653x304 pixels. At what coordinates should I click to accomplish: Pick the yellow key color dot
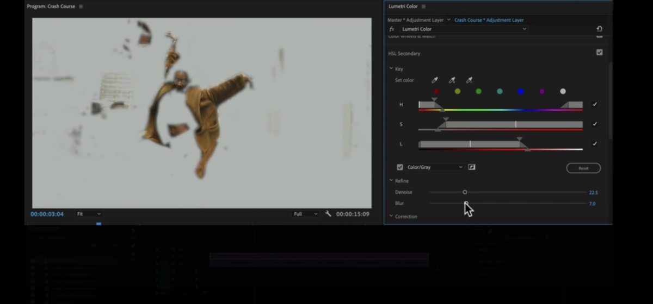[x=458, y=92]
